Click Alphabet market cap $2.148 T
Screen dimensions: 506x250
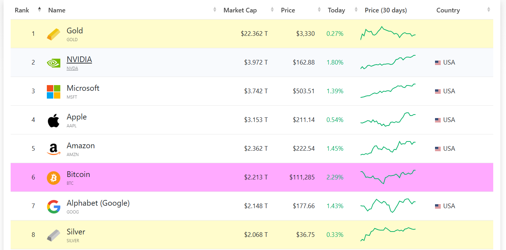tap(256, 206)
